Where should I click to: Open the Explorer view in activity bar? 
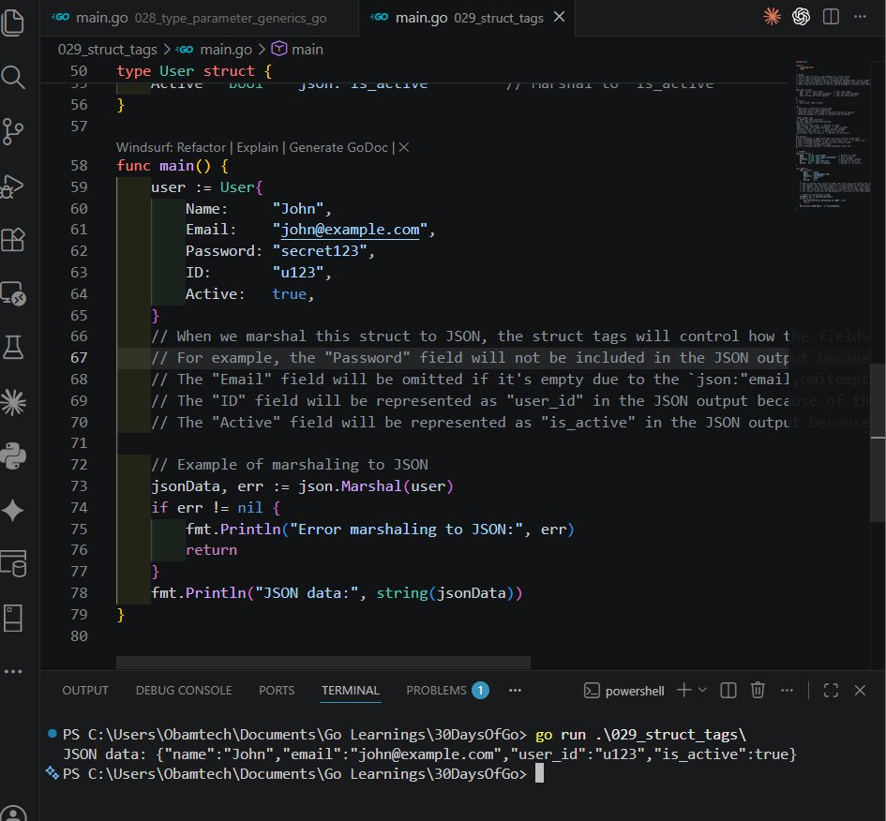point(13,22)
